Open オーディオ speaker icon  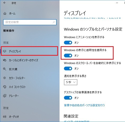coord(5,117)
